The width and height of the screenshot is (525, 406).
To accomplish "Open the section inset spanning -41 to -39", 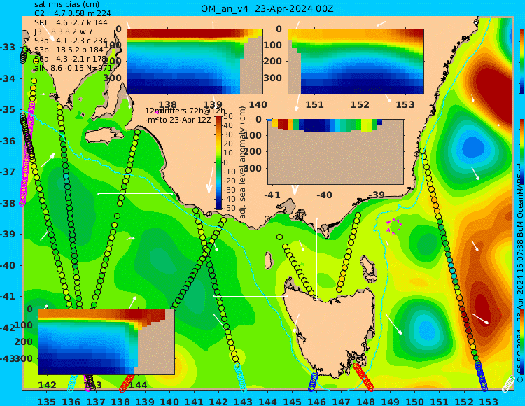I will click(x=335, y=152).
